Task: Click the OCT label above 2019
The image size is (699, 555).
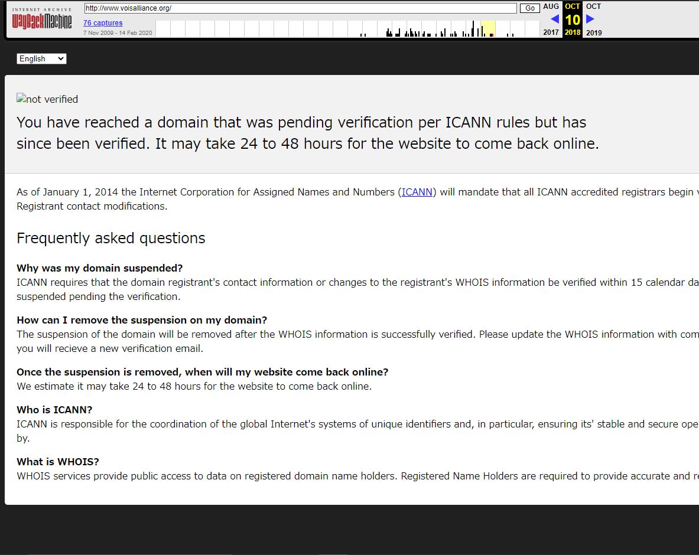Action: click(593, 6)
